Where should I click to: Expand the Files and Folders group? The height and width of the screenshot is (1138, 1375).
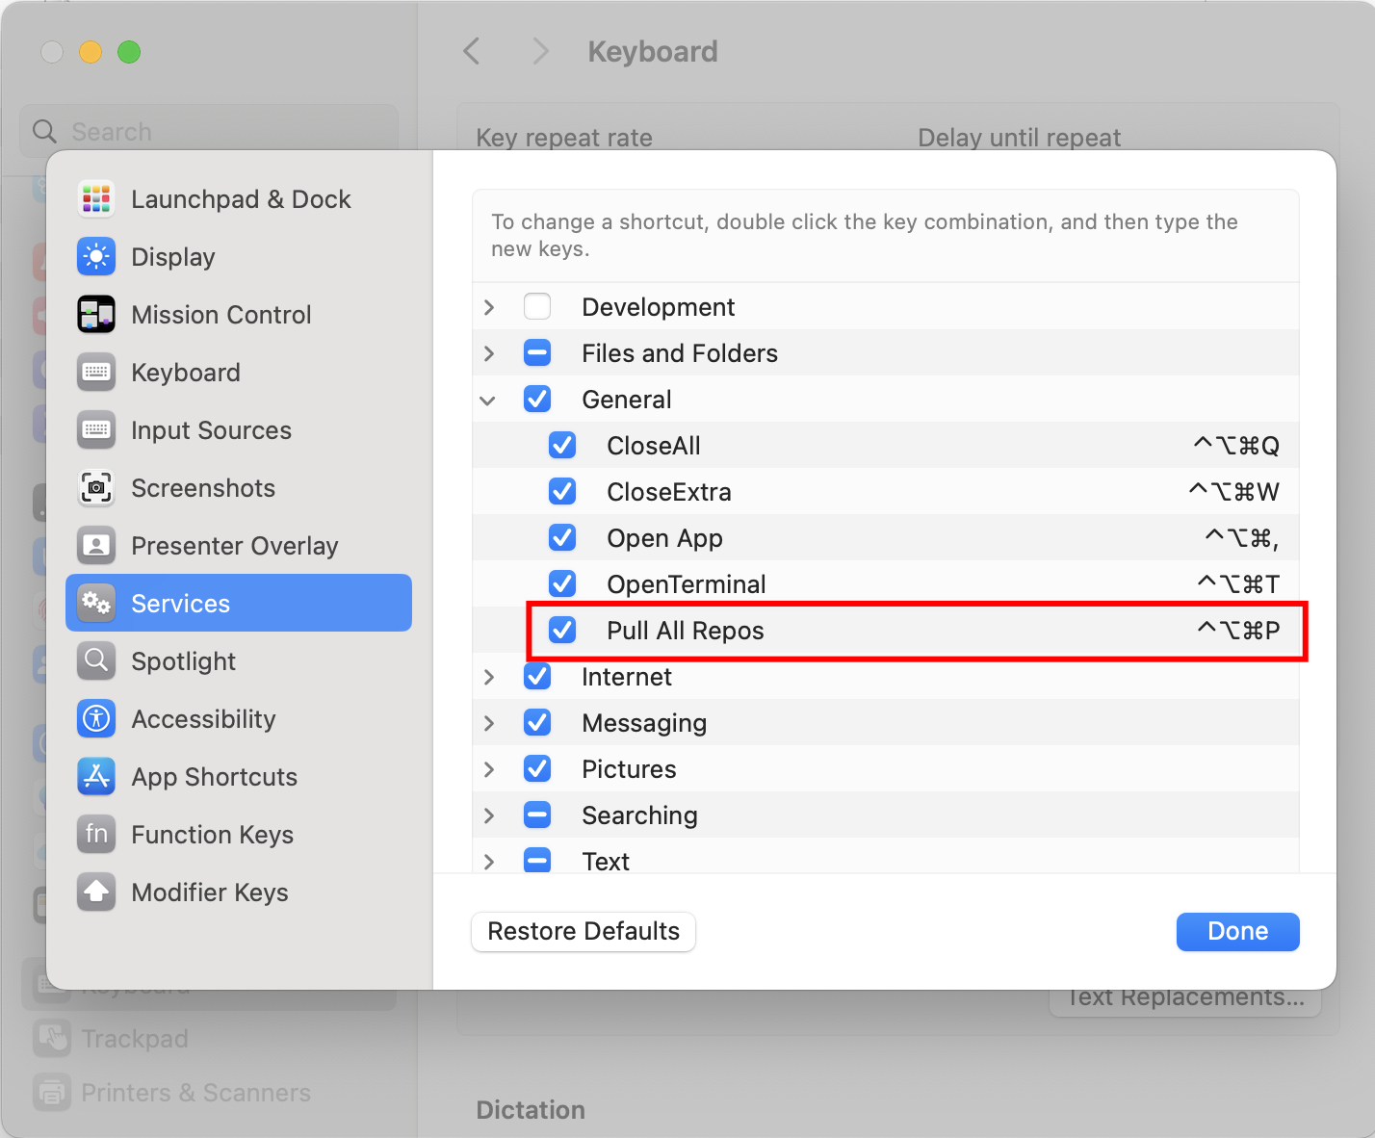tap(489, 353)
